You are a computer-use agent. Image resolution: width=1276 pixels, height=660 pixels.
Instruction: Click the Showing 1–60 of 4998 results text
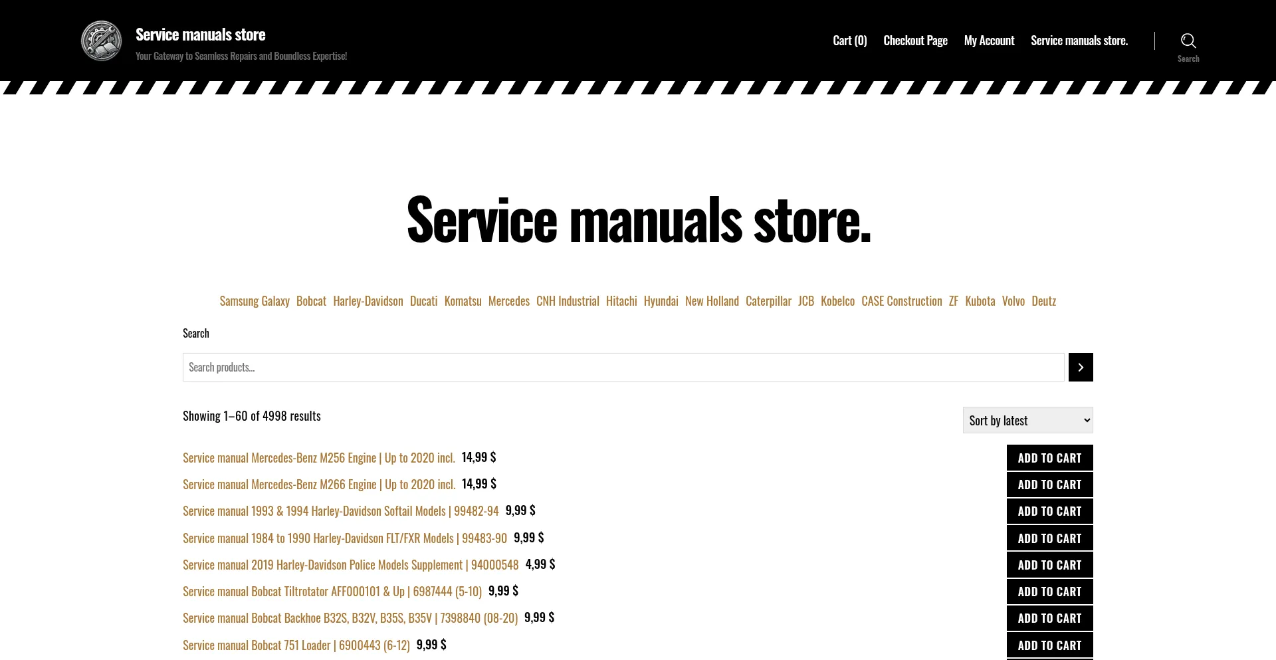point(252,416)
